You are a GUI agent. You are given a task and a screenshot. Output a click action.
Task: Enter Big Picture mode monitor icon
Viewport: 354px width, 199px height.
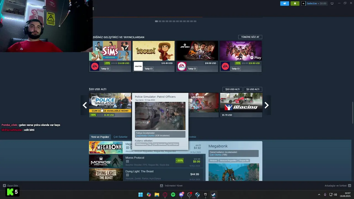pyautogui.click(x=332, y=3)
